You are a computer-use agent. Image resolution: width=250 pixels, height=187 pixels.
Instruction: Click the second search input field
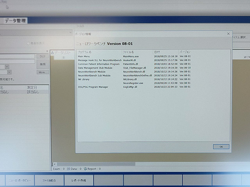pos(17,62)
